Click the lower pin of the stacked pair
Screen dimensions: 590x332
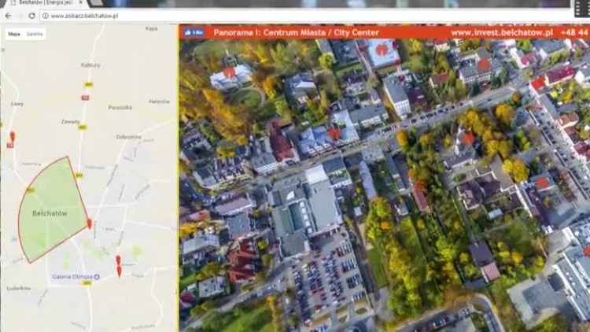pos(120,271)
